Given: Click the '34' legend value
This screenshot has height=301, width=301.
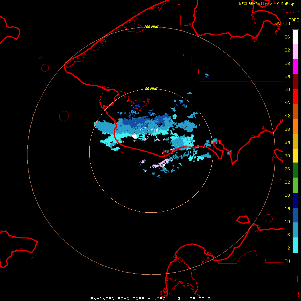Looking at the screenshot, I should pyautogui.click(x=287, y=142).
